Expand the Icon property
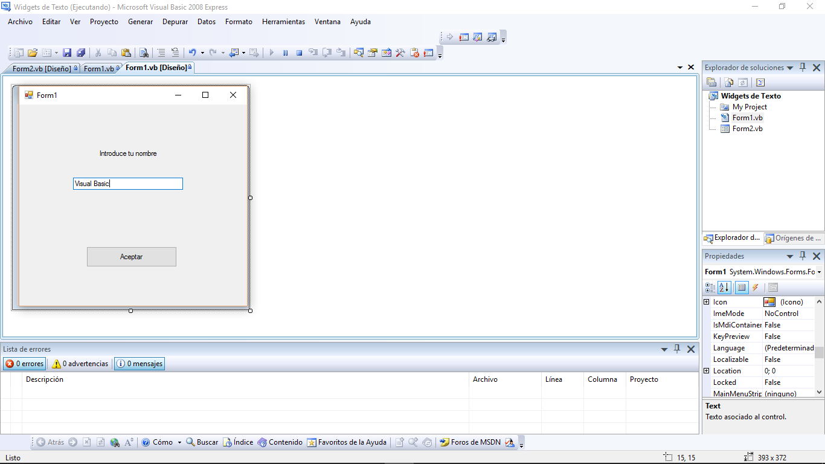 [x=707, y=302]
